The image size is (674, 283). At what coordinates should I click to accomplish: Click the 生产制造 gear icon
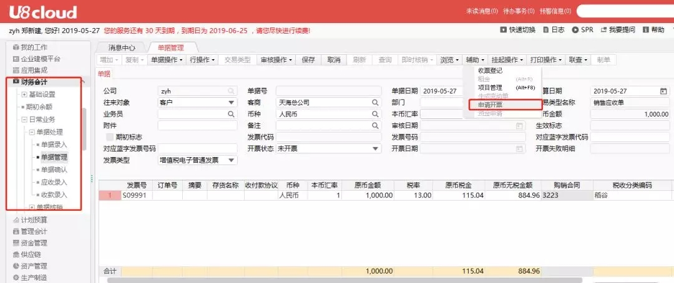(16, 277)
